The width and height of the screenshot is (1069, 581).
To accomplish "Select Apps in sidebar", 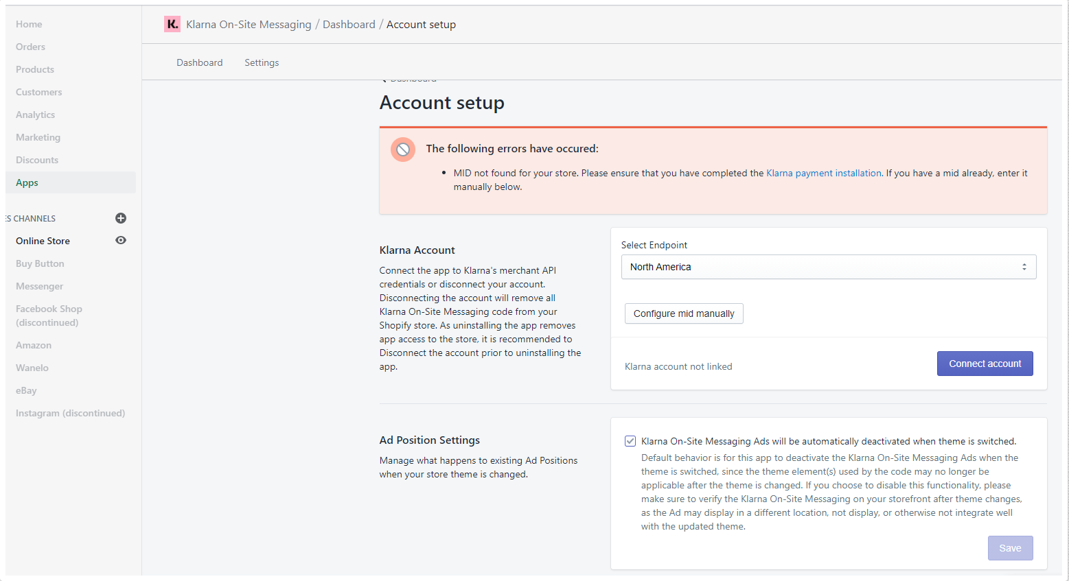I will pos(71,182).
